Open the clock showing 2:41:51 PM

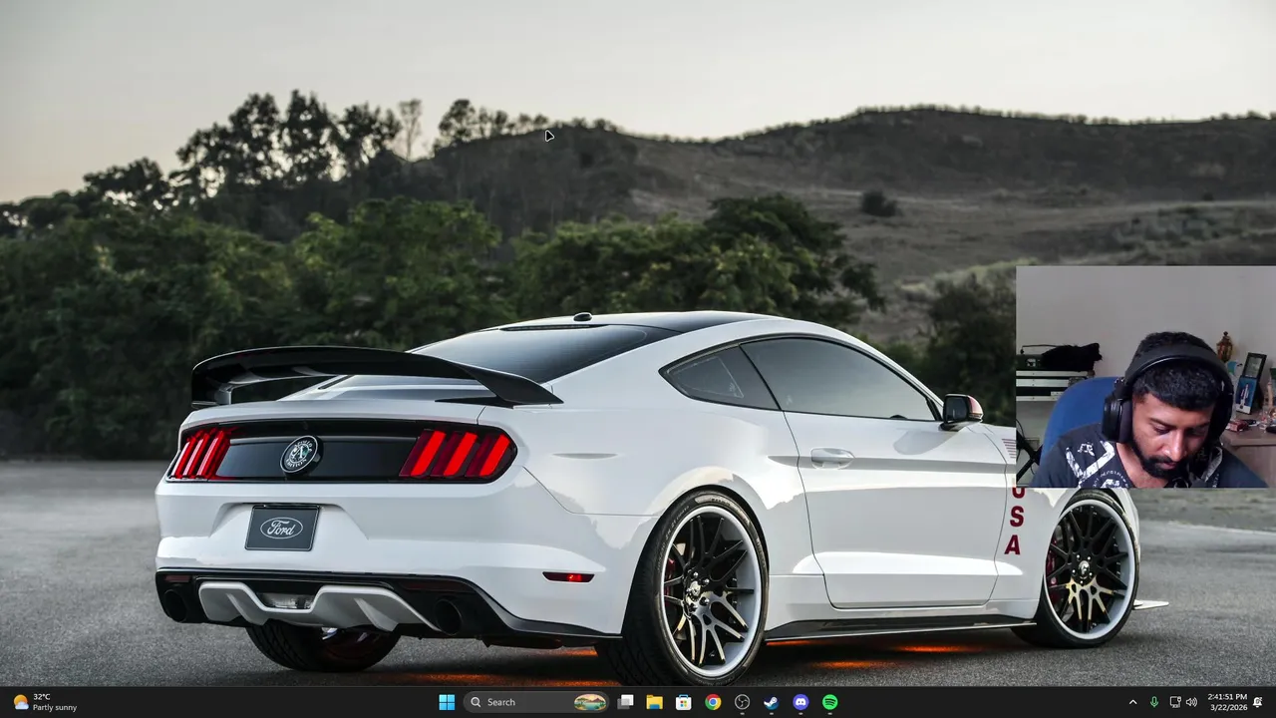(x=1226, y=702)
